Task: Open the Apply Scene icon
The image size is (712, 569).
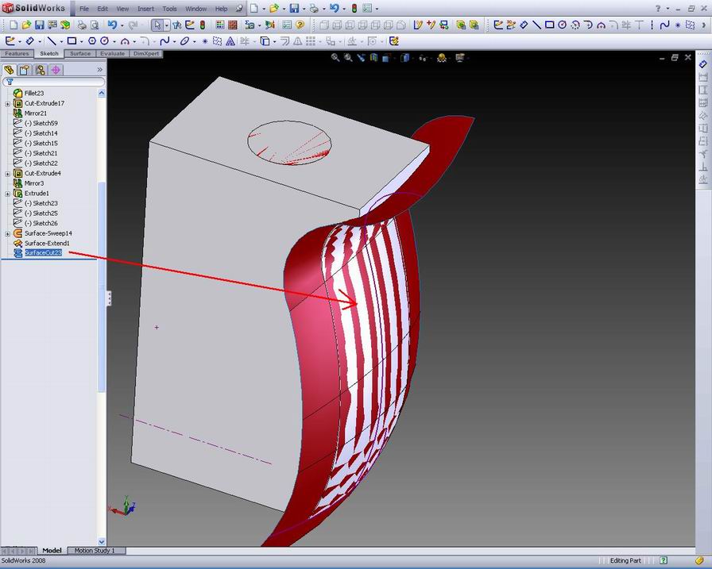Action: point(442,58)
